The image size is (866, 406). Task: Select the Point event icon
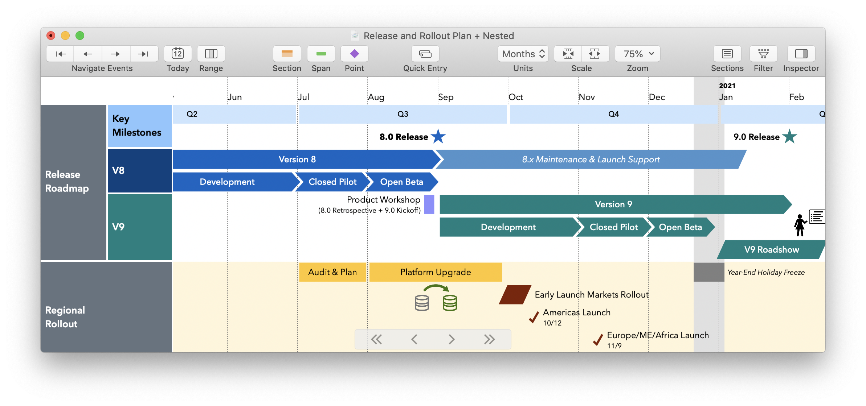(354, 54)
